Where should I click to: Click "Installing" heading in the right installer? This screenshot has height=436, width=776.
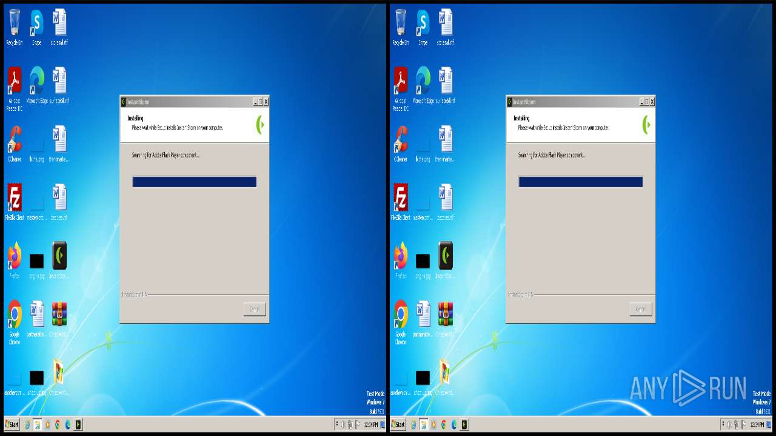coord(521,118)
